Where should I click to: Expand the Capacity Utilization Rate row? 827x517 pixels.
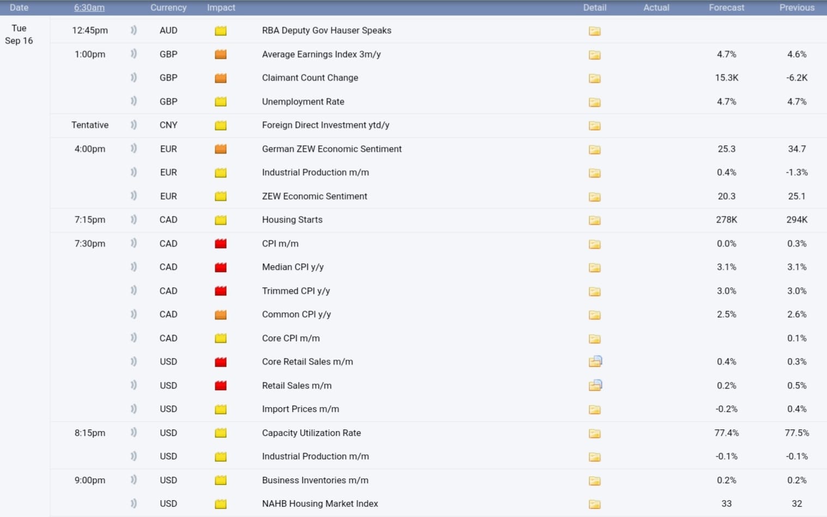click(x=311, y=433)
